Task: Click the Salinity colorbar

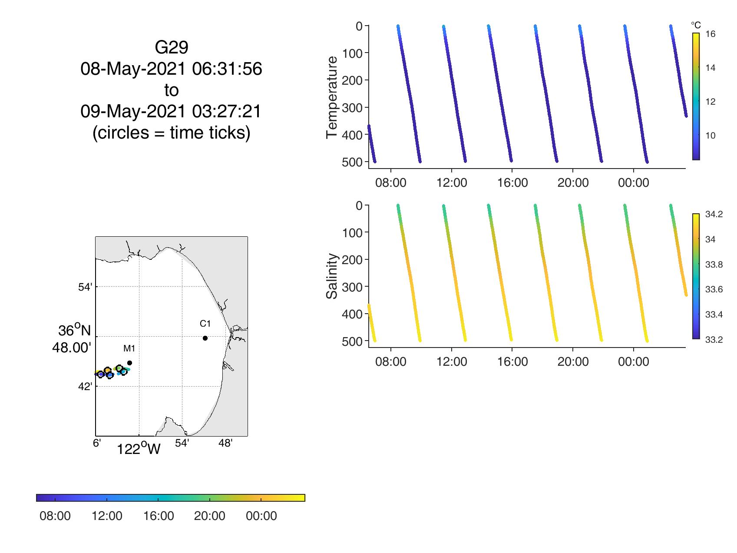Action: coord(696,276)
